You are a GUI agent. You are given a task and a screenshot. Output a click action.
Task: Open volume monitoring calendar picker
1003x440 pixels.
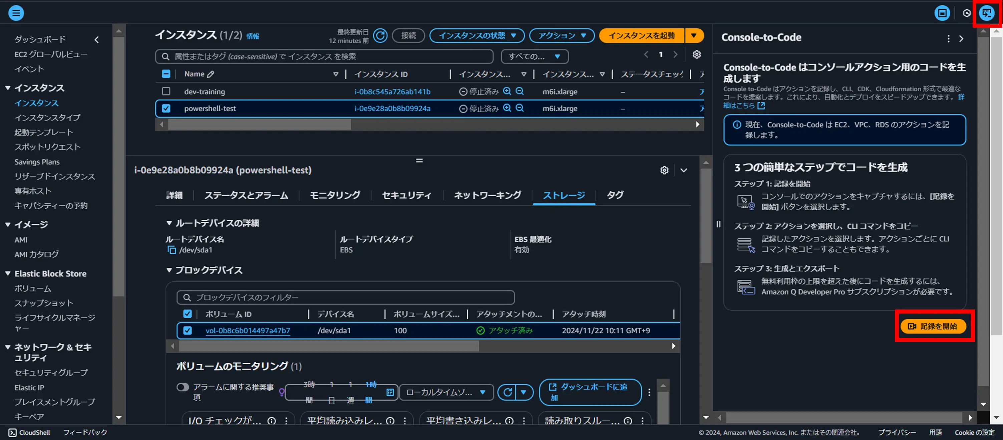pos(390,392)
